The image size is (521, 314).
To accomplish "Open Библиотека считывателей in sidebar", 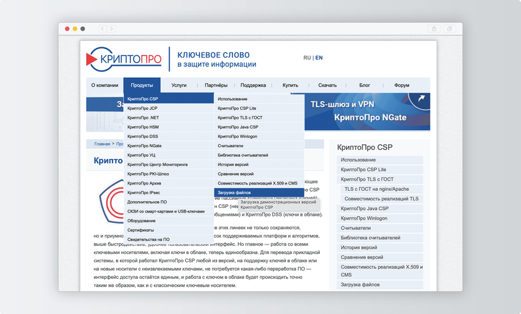I will [380, 237].
